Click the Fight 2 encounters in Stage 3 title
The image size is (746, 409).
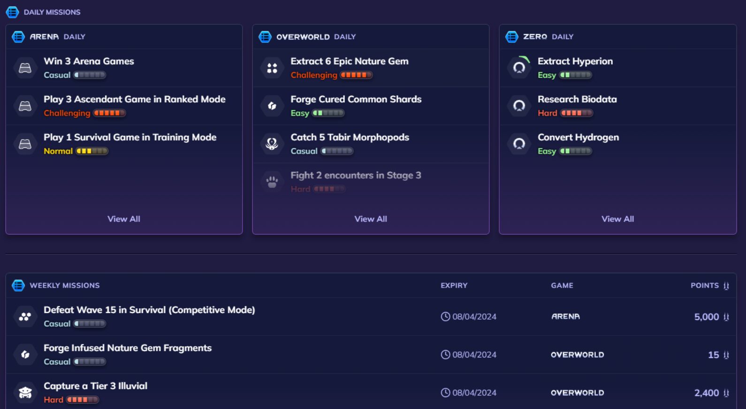[356, 175]
